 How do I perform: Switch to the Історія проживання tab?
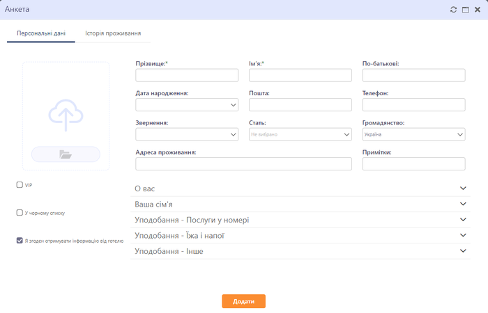click(113, 33)
